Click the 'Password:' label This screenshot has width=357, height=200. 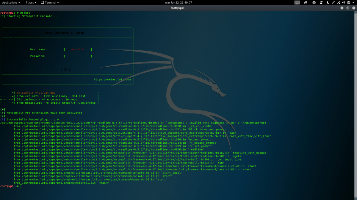coord(37,56)
